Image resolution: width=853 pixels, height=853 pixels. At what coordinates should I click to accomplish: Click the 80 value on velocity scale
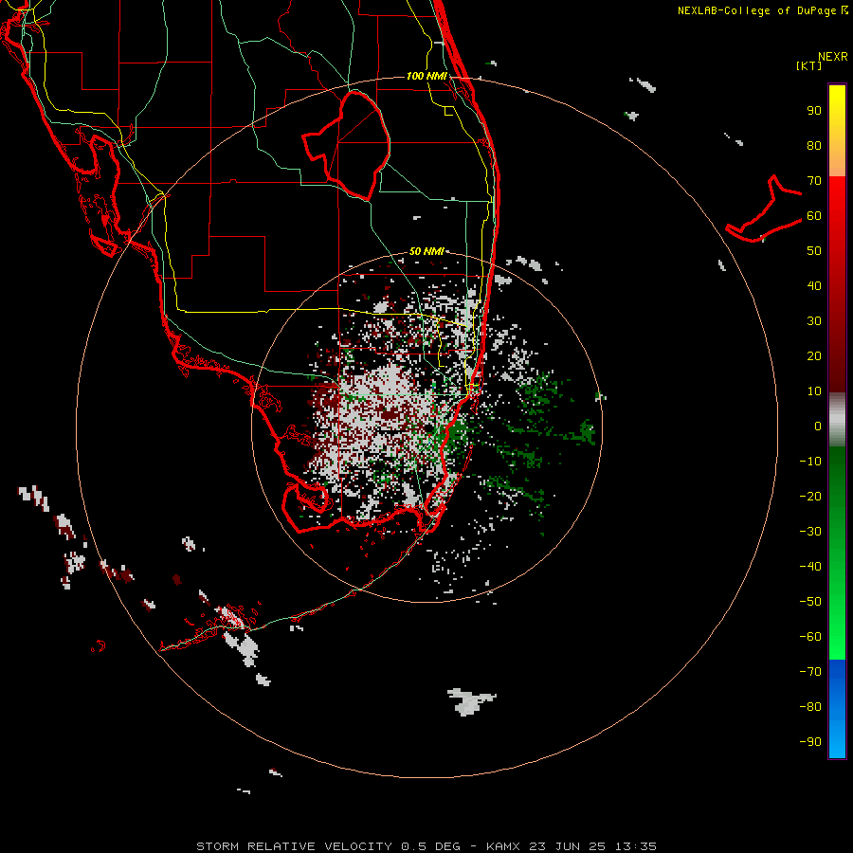(x=814, y=145)
